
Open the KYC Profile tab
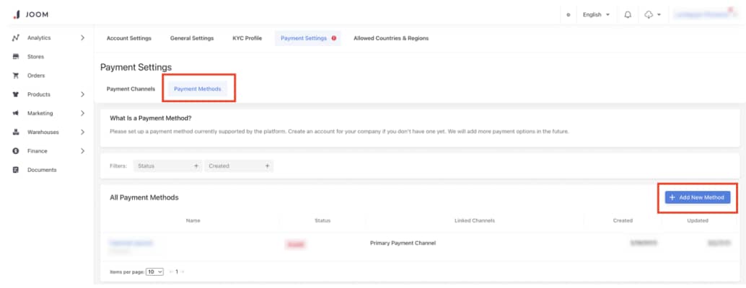247,38
